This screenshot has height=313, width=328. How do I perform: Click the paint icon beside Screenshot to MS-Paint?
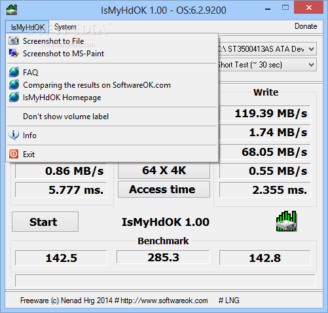[x=14, y=53]
